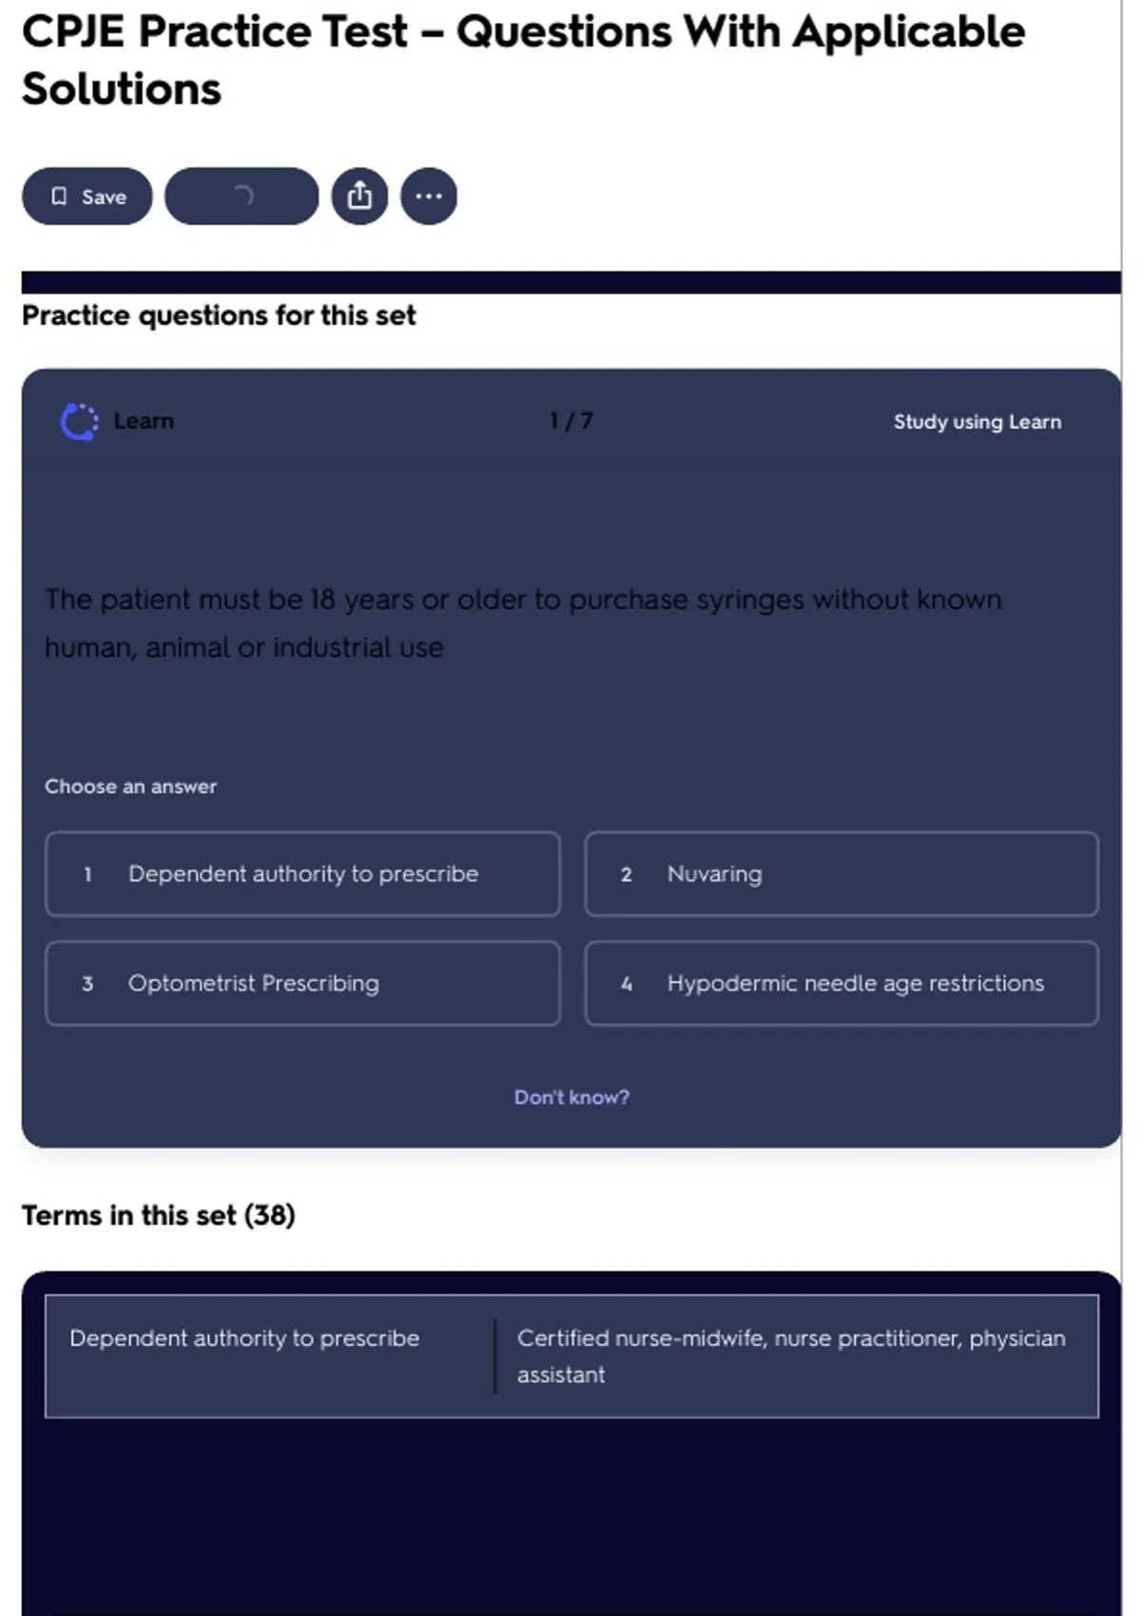Click the loading spinner button beside Save
This screenshot has height=1616, width=1141.
tap(242, 197)
